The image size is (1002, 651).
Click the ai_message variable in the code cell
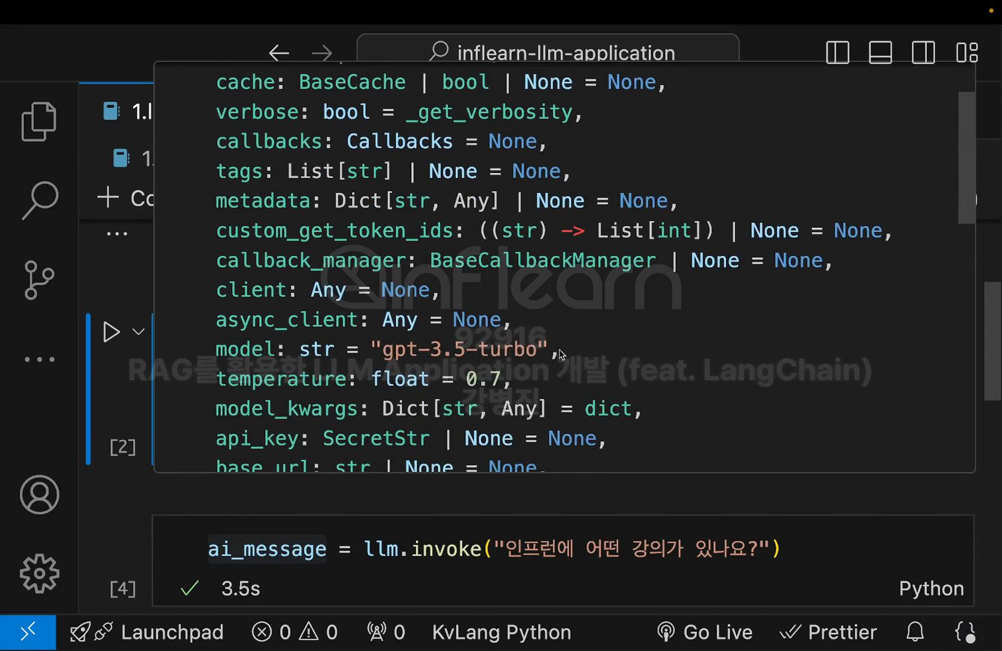click(x=267, y=549)
